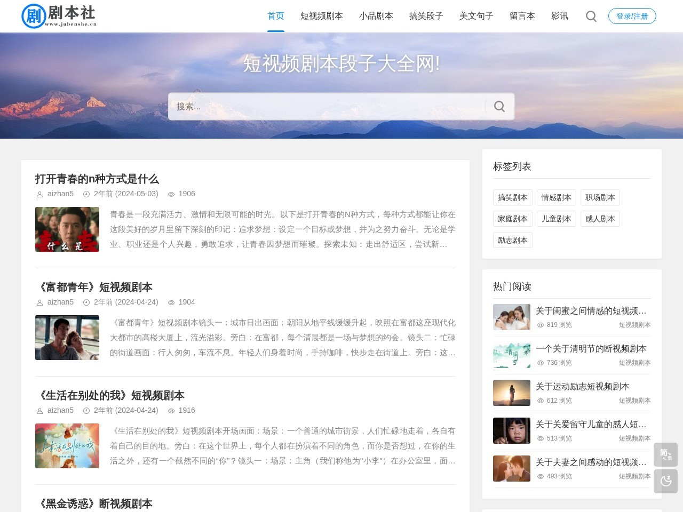
Task: Toggle dark mode moon button
Action: tap(665, 481)
